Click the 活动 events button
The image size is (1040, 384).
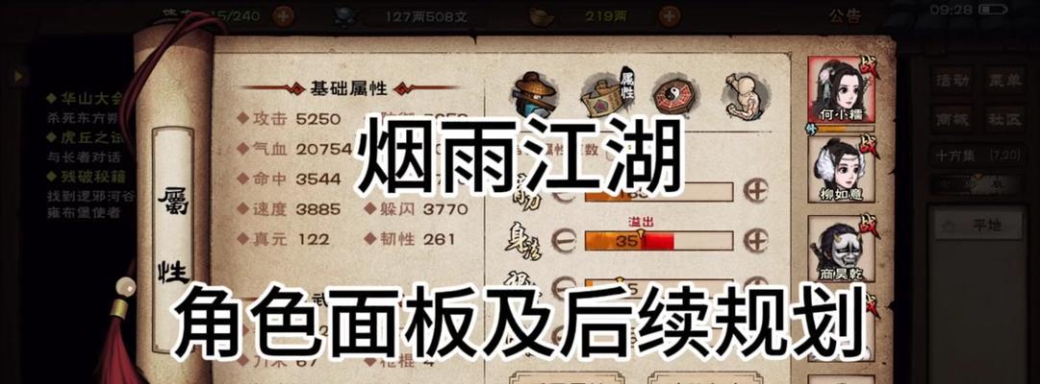pyautogui.click(x=951, y=82)
